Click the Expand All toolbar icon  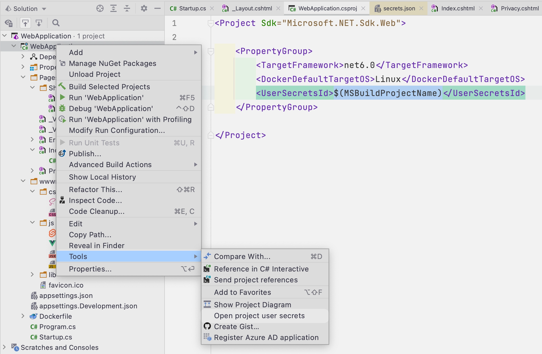pos(113,9)
